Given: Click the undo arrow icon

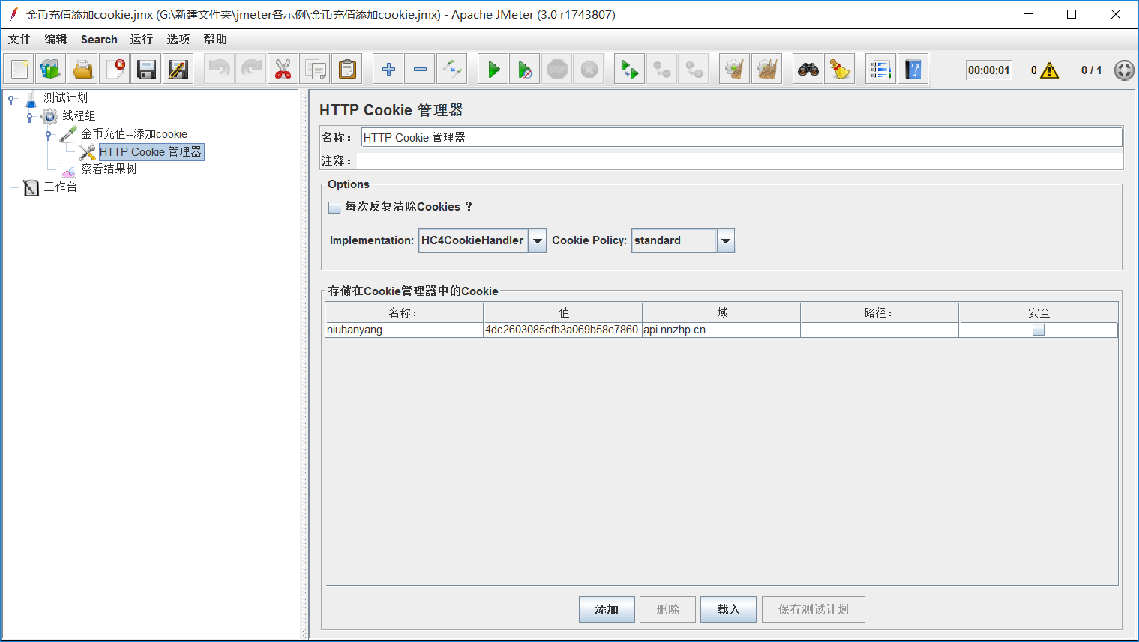Looking at the screenshot, I should (x=220, y=70).
